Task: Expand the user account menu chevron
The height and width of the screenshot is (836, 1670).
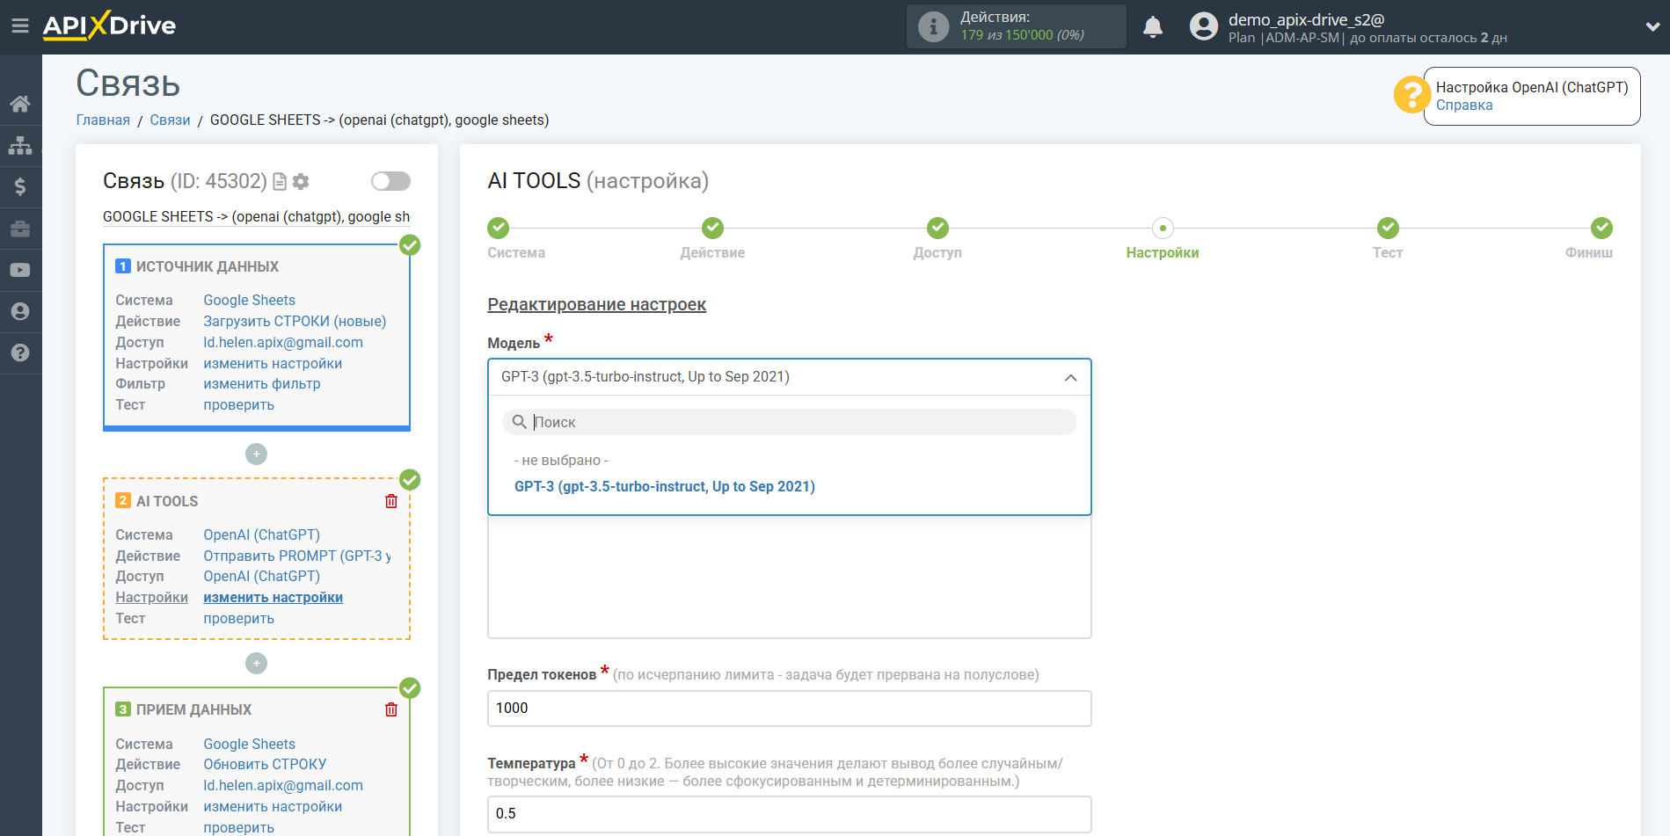Action: (x=1652, y=27)
